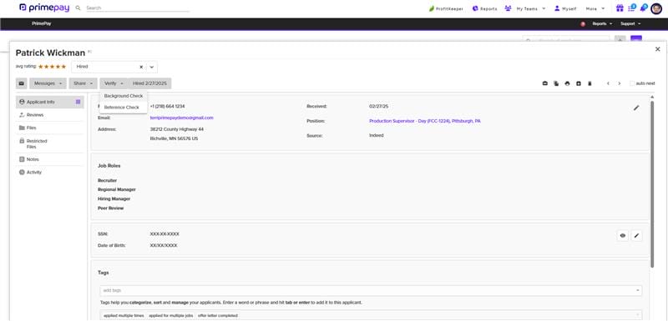
Task: Open the Share dropdown button
Action: pyautogui.click(x=83, y=83)
